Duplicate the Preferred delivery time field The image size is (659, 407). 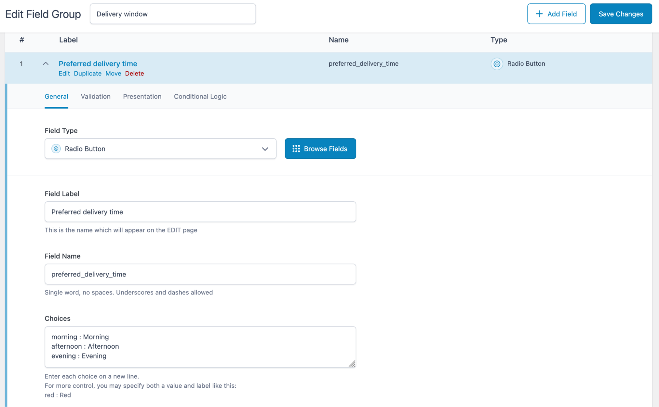87,73
